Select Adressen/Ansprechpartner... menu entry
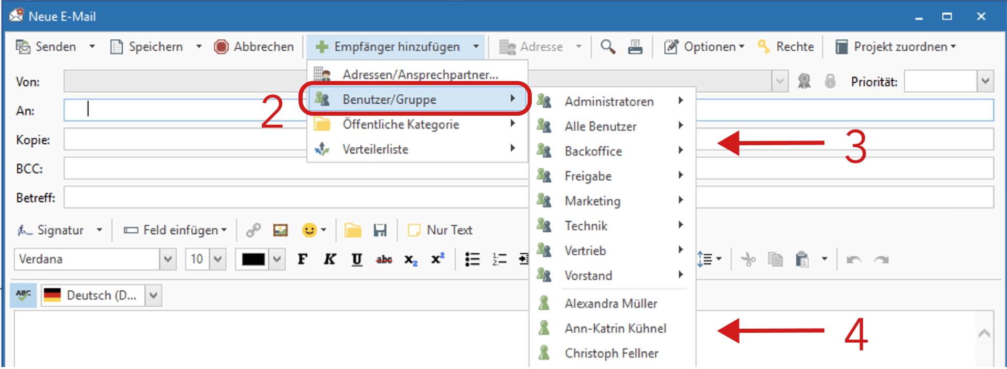This screenshot has height=369, width=1007. [417, 74]
